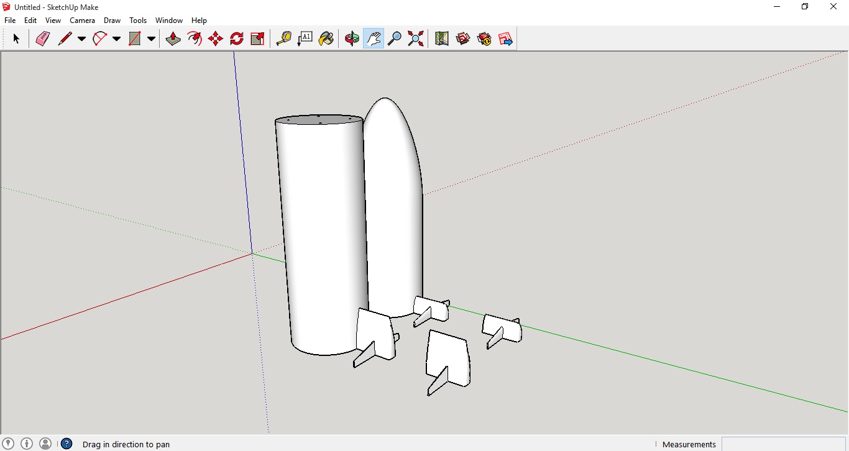Open the File menu

(10, 20)
